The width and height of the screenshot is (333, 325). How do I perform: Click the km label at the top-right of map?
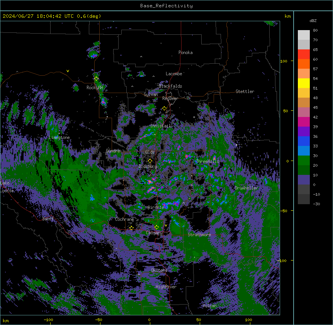pos(288,16)
